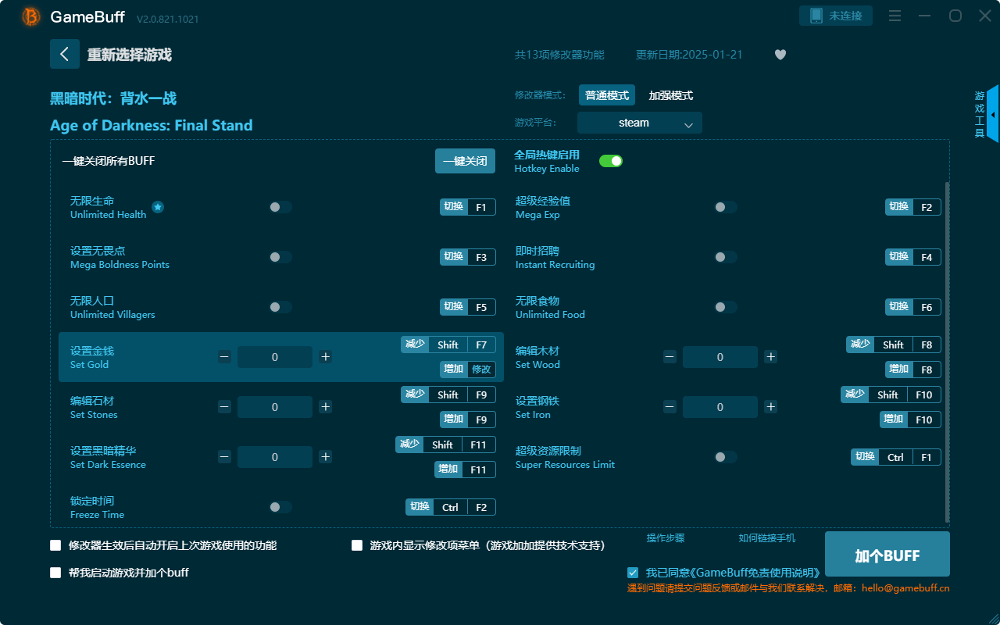
Task: Switch to 加强模式 trainer mode
Action: point(670,95)
